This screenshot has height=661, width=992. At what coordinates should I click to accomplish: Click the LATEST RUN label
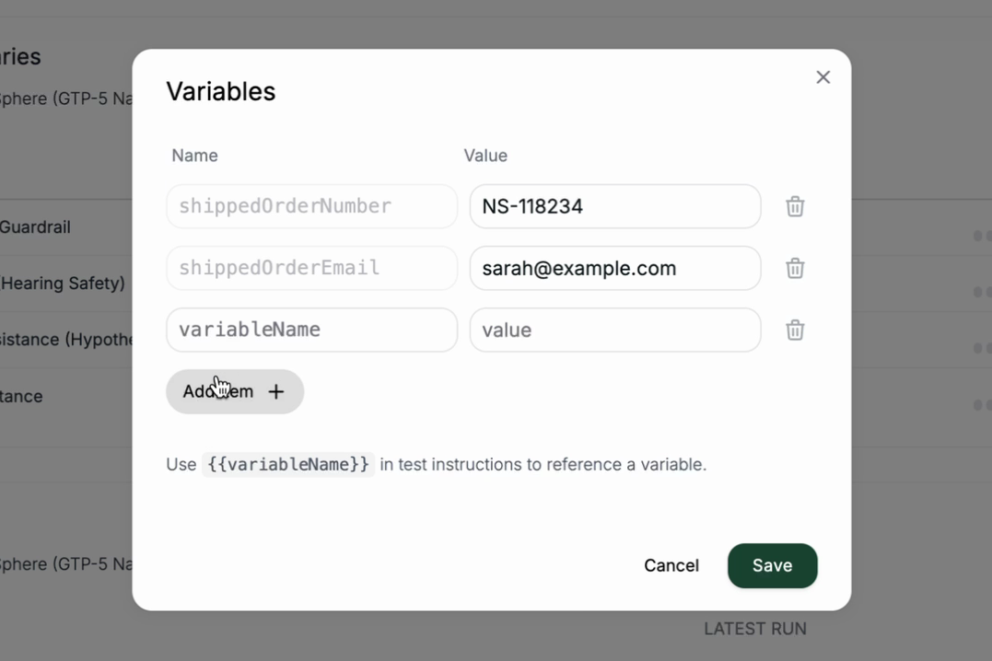[x=754, y=628]
